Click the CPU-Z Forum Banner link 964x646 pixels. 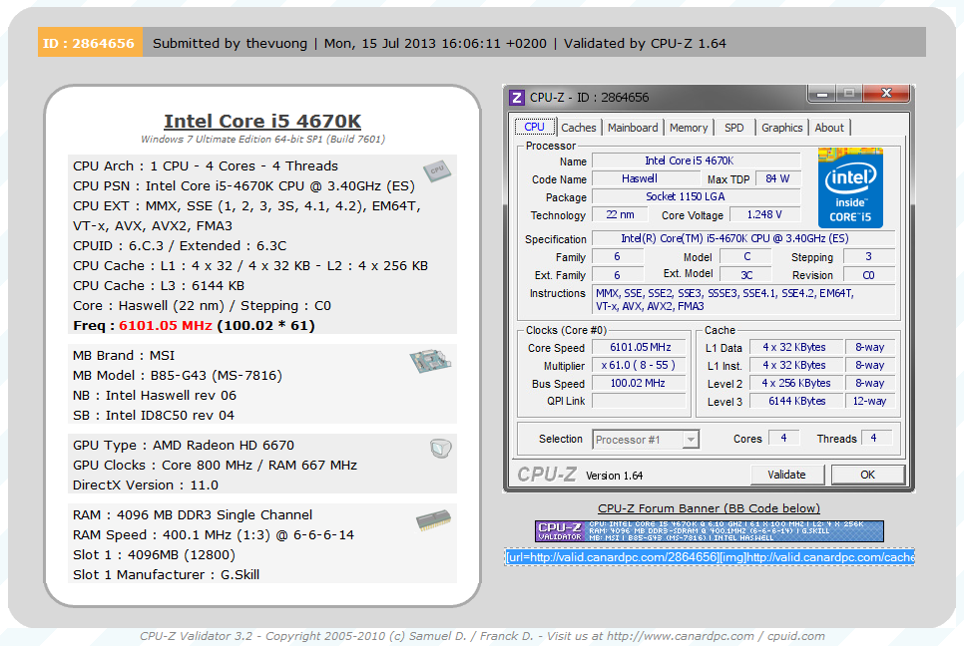click(x=709, y=508)
